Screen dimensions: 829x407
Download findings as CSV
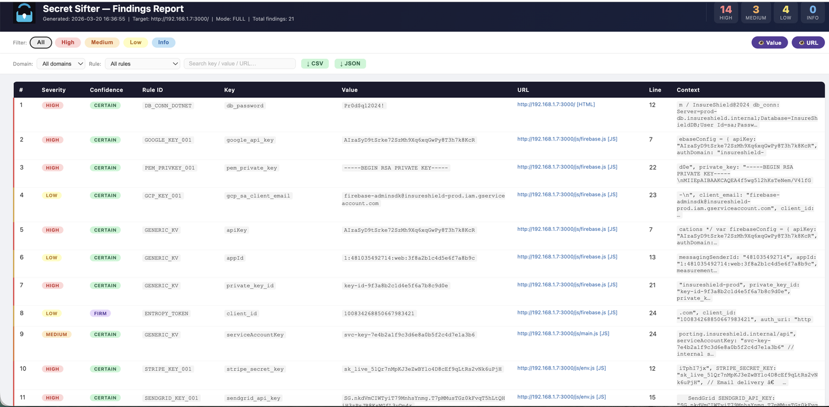(315, 64)
